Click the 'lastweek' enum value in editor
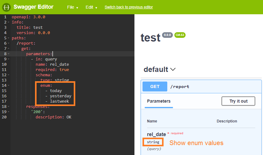Image resolution: width=263 pixels, height=155 pixels. pos(59,101)
